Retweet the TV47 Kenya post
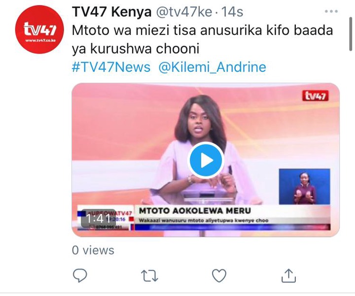355x296 pixels. click(x=149, y=276)
